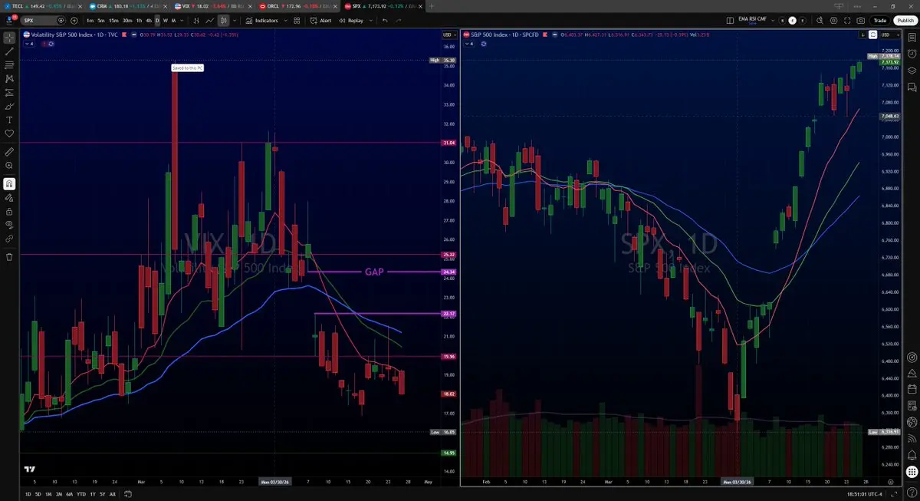Expand the chart style dropdown arrow

[x=235, y=21]
